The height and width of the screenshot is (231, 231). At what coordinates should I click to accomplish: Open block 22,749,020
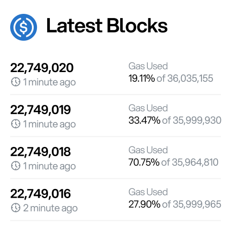click(x=42, y=68)
